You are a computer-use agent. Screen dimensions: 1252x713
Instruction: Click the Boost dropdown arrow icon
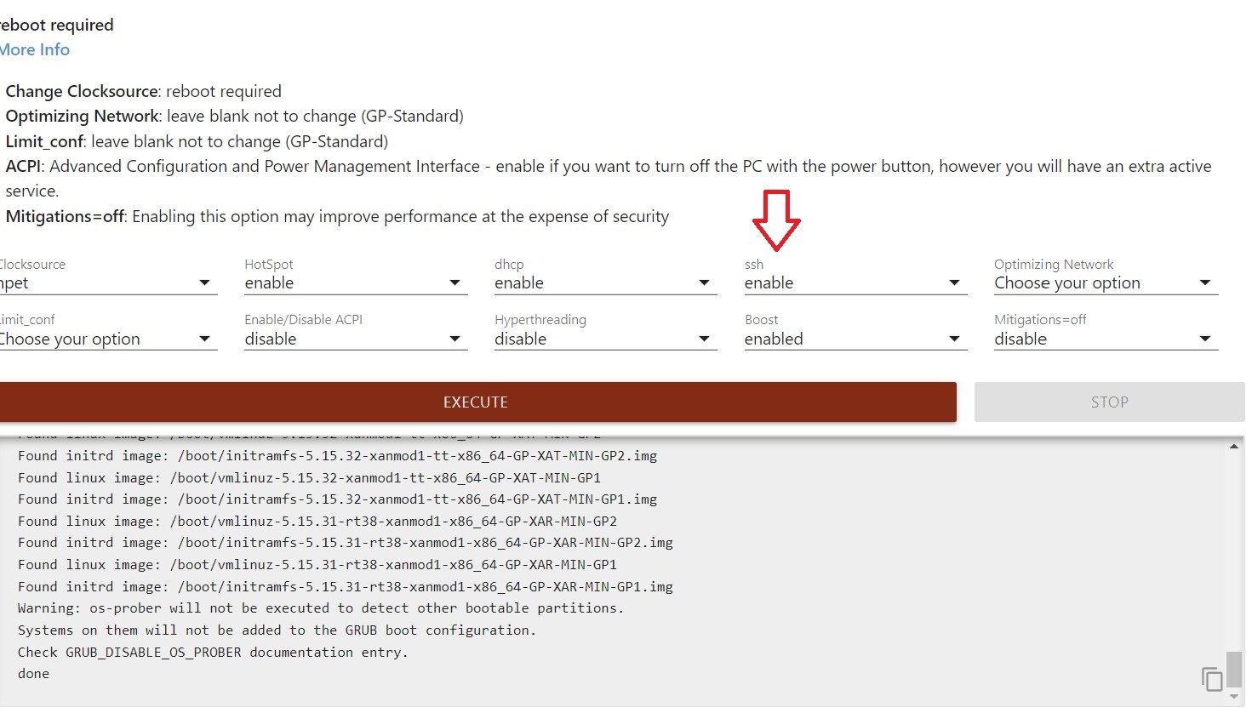(x=954, y=339)
